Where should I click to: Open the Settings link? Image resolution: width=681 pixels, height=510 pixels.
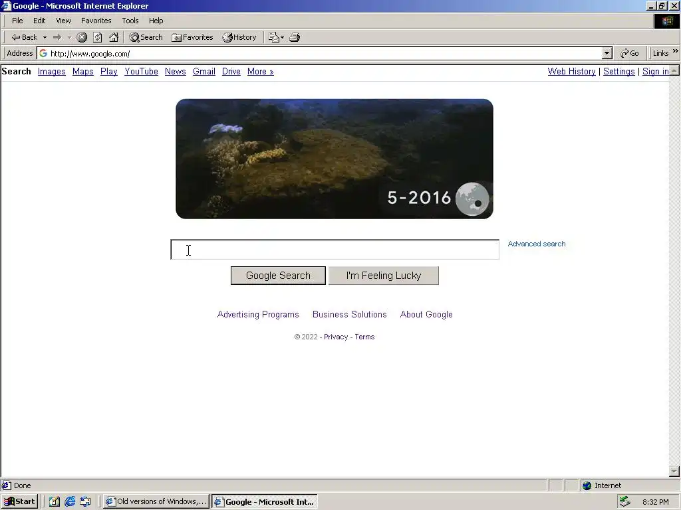point(619,72)
